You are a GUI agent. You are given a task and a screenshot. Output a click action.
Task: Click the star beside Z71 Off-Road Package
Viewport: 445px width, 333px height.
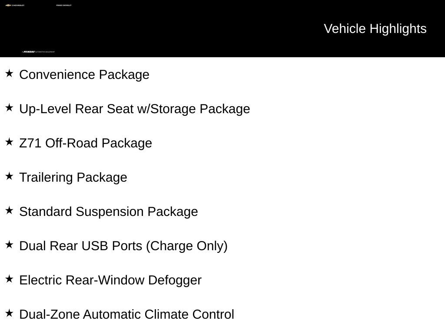[9, 142]
